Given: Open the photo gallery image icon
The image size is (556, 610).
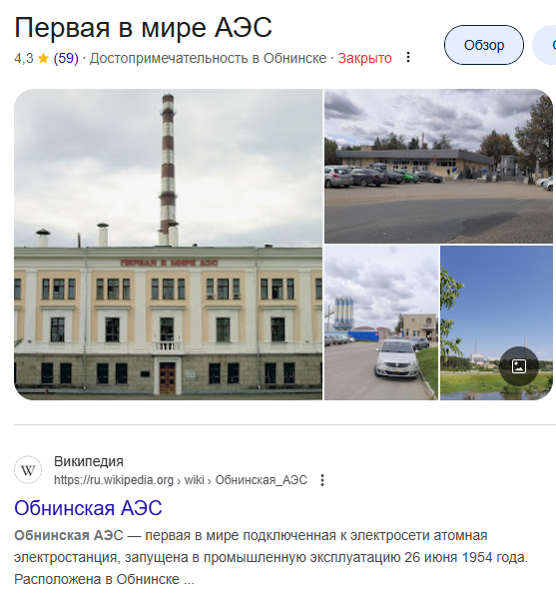Looking at the screenshot, I should click(x=519, y=366).
